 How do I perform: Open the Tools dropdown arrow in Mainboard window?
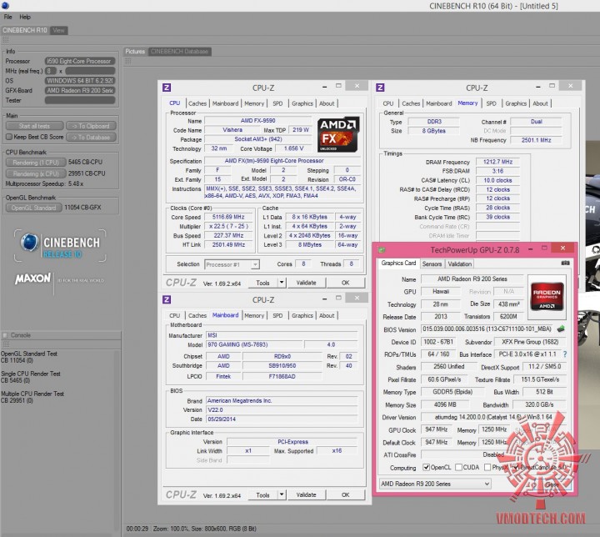[x=282, y=494]
